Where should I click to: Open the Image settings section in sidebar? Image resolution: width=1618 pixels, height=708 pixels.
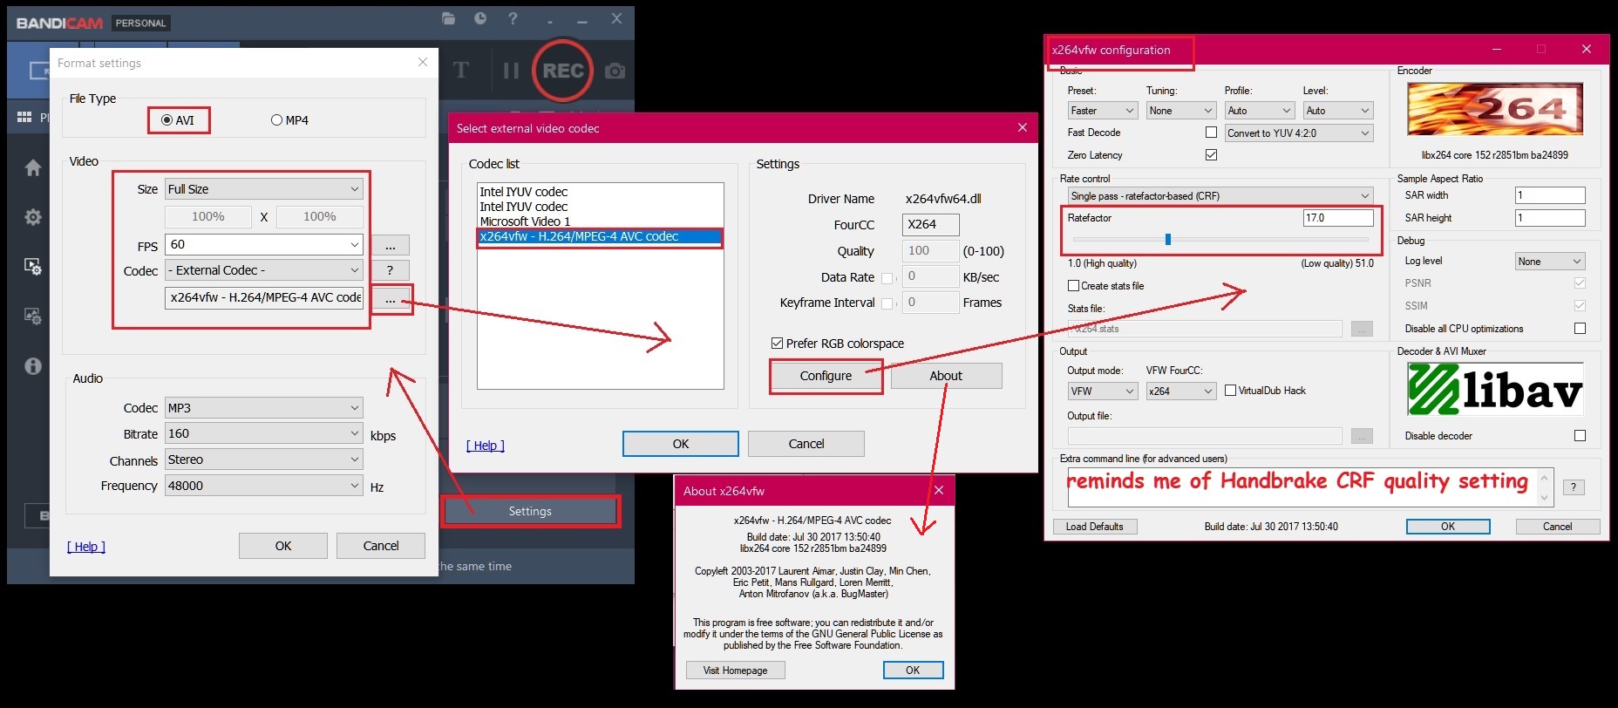[33, 317]
